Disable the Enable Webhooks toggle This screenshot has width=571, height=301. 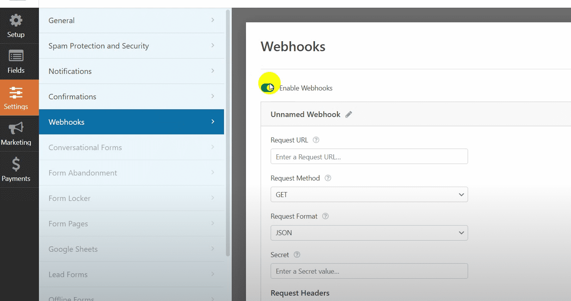pyautogui.click(x=267, y=88)
